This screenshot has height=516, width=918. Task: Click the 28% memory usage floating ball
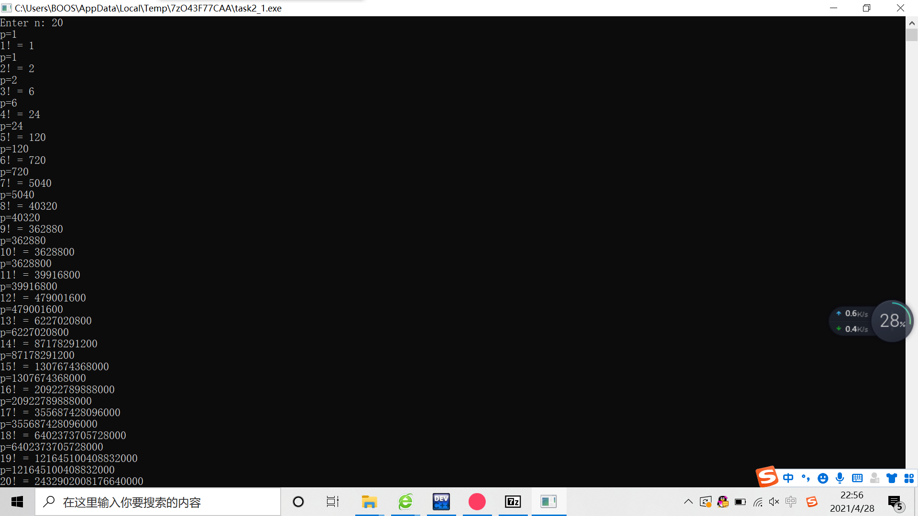892,321
